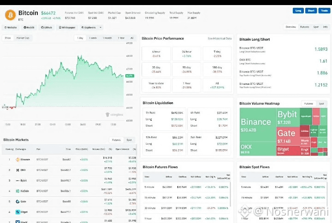Click the Bybit block in volume heatmap
This screenshot has width=332, height=223.
[288, 117]
